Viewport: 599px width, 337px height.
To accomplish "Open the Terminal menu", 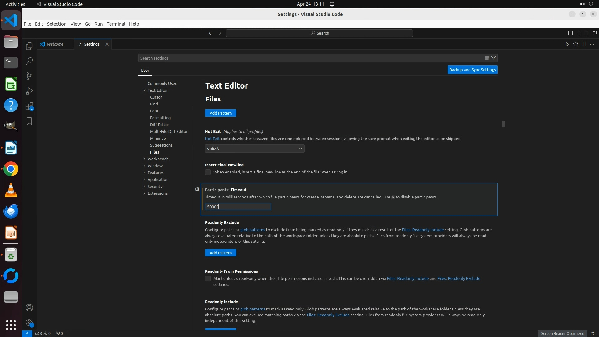I will click(116, 24).
